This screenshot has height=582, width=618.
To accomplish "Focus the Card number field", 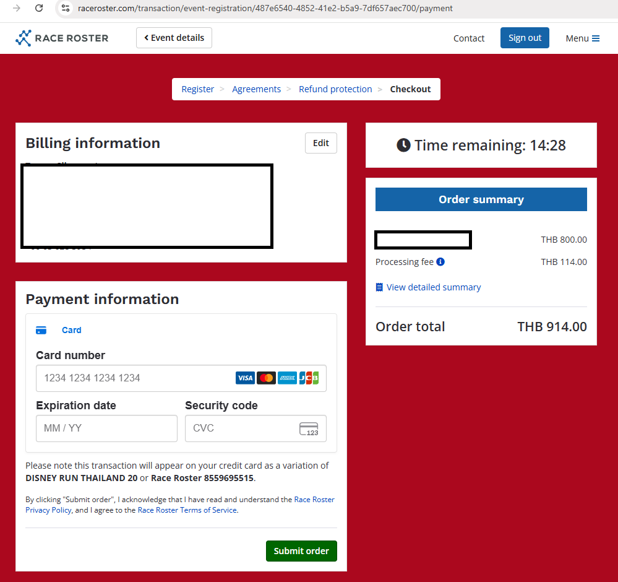I will [x=181, y=378].
